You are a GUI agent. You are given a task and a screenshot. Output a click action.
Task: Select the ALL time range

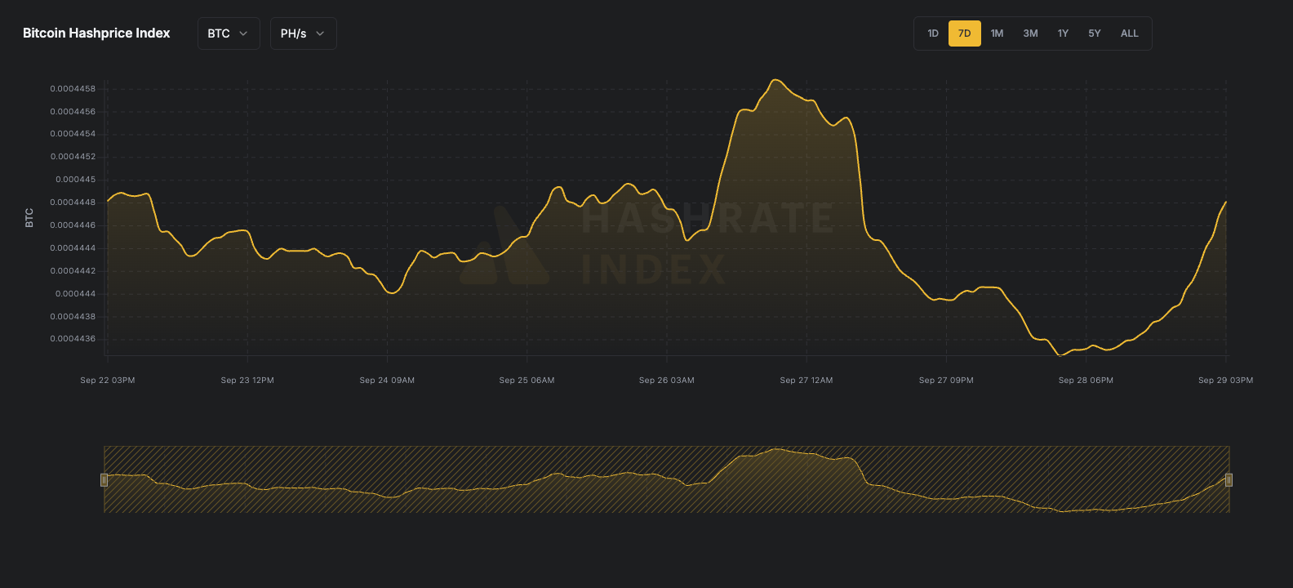click(x=1129, y=33)
